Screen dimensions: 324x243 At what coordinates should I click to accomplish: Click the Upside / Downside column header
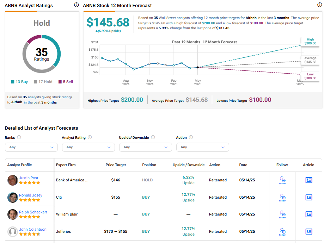point(189,165)
